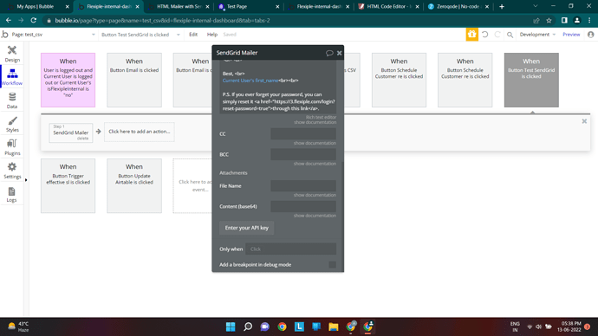Open the search magnifier in the Bubble toolbar
Screen dimensions: 598x336
(x=510, y=35)
